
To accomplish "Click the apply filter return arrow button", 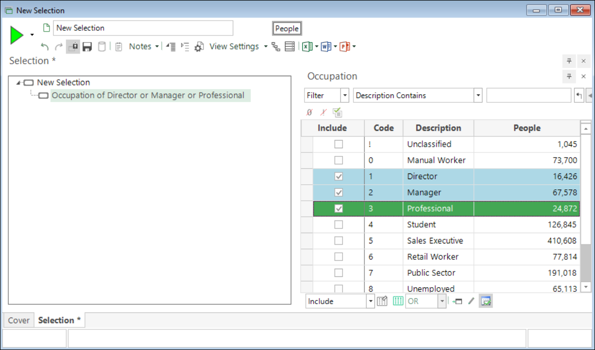I will [579, 96].
